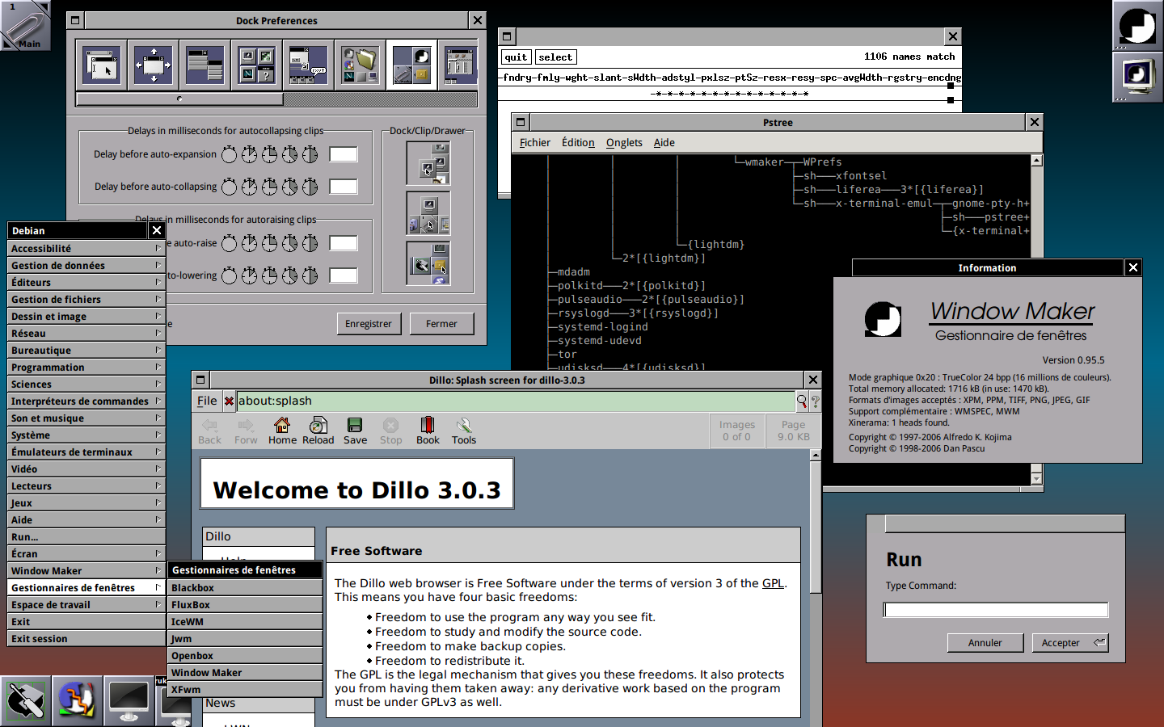This screenshot has height=727, width=1164.
Task: Click the GNUstep logo dock icon at top right
Action: point(1137,25)
